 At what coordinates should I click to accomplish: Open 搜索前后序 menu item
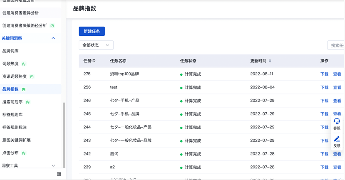tap(12, 102)
